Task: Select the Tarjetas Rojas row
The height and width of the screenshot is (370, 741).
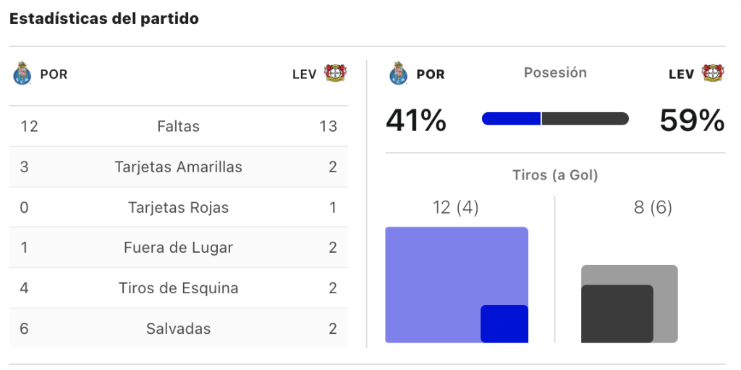Action: pyautogui.click(x=178, y=207)
